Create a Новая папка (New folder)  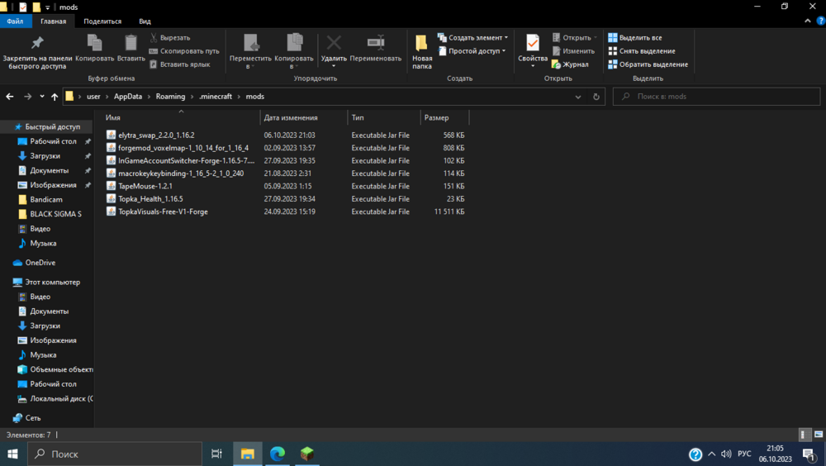pos(422,52)
